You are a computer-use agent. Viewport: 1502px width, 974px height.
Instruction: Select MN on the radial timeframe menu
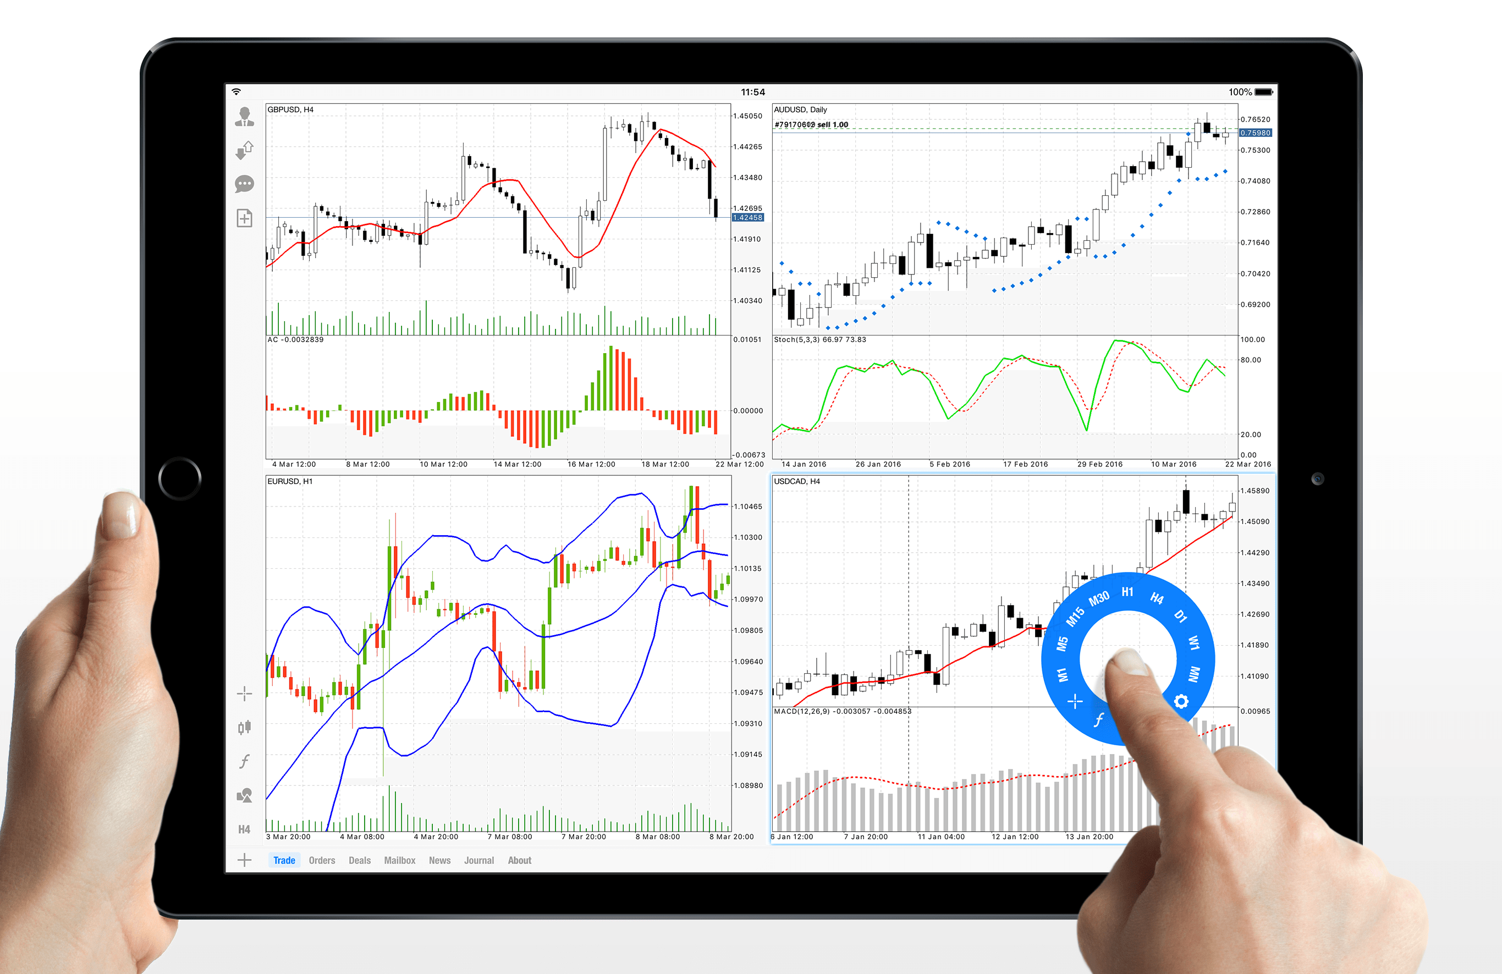point(1193,674)
